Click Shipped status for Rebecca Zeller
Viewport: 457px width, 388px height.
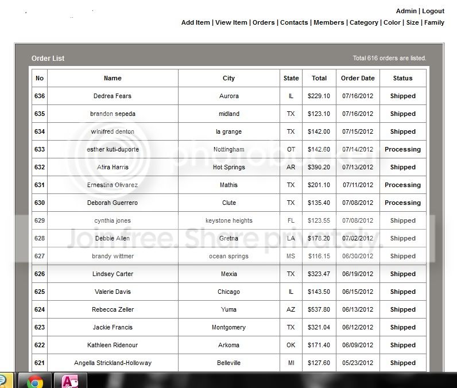tap(403, 309)
